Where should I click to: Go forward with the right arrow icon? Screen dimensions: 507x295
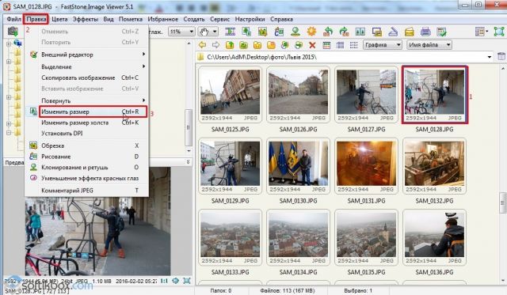215,45
